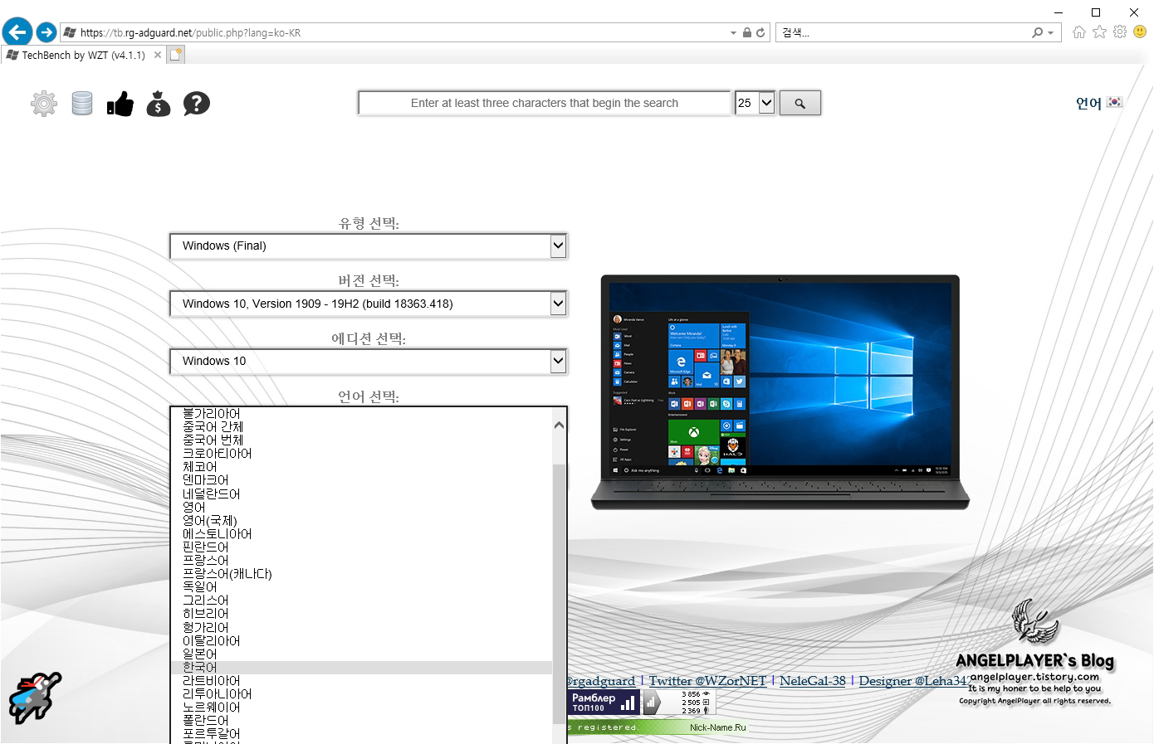Close the TechBench by WZT tab
Viewport: 1154px width, 744px height.
[158, 55]
